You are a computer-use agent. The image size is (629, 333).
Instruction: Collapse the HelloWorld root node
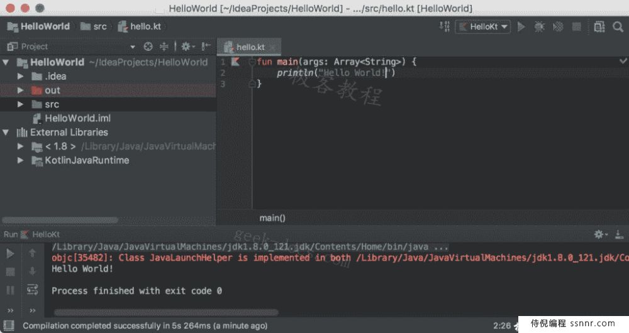coord(6,62)
